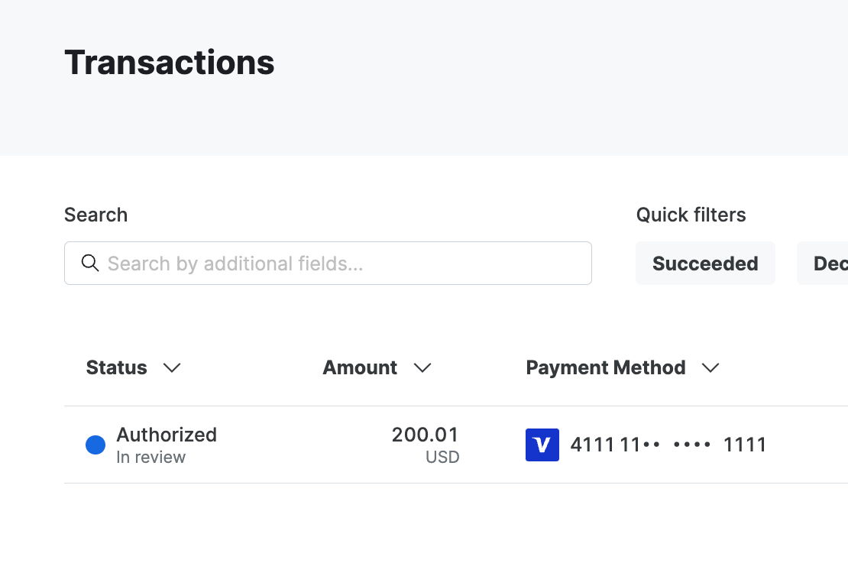Viewport: 848px width, 566px height.
Task: Click the Search field label
Action: (95, 215)
